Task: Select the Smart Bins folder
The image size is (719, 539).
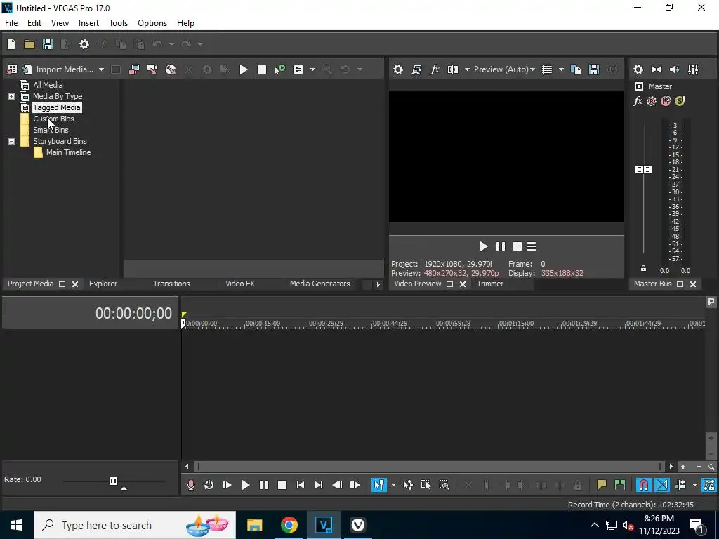Action: tap(51, 130)
